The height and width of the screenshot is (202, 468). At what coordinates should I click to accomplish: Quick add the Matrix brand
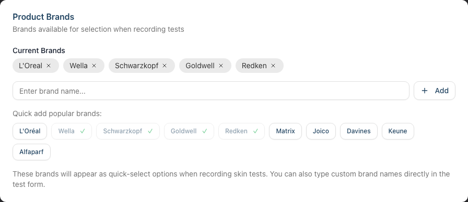[x=285, y=131]
